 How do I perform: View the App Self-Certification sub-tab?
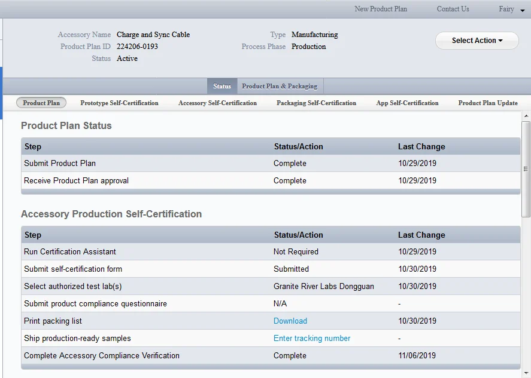pyautogui.click(x=407, y=103)
